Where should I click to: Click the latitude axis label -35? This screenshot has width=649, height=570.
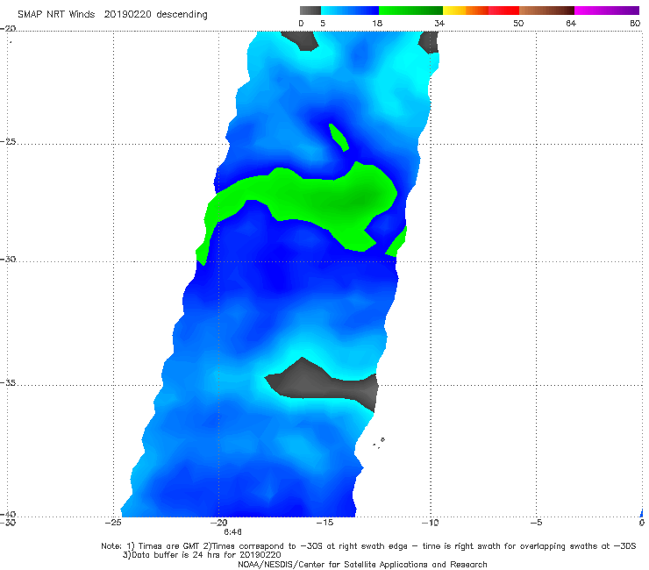[x=8, y=382]
